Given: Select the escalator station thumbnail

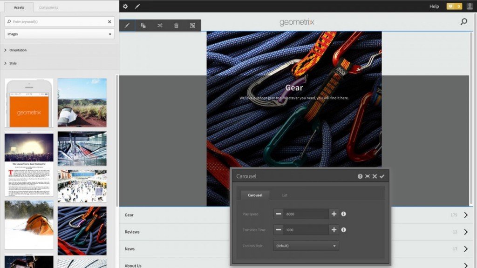Looking at the screenshot, I should (x=82, y=148).
